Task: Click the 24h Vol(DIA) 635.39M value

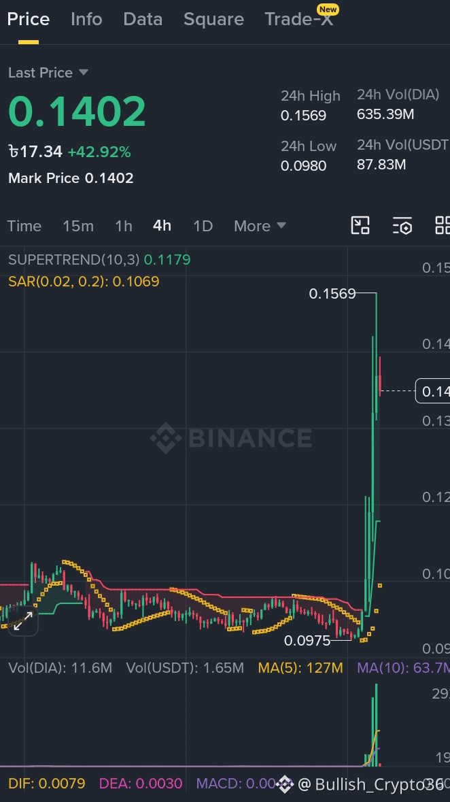Action: pyautogui.click(x=385, y=114)
